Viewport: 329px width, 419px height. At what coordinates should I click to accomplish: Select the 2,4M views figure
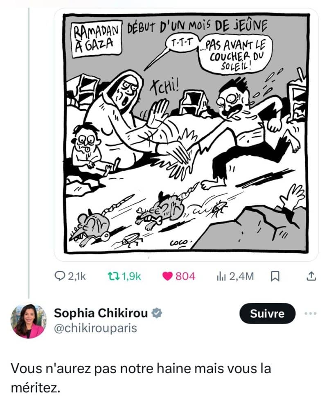pyautogui.click(x=241, y=276)
